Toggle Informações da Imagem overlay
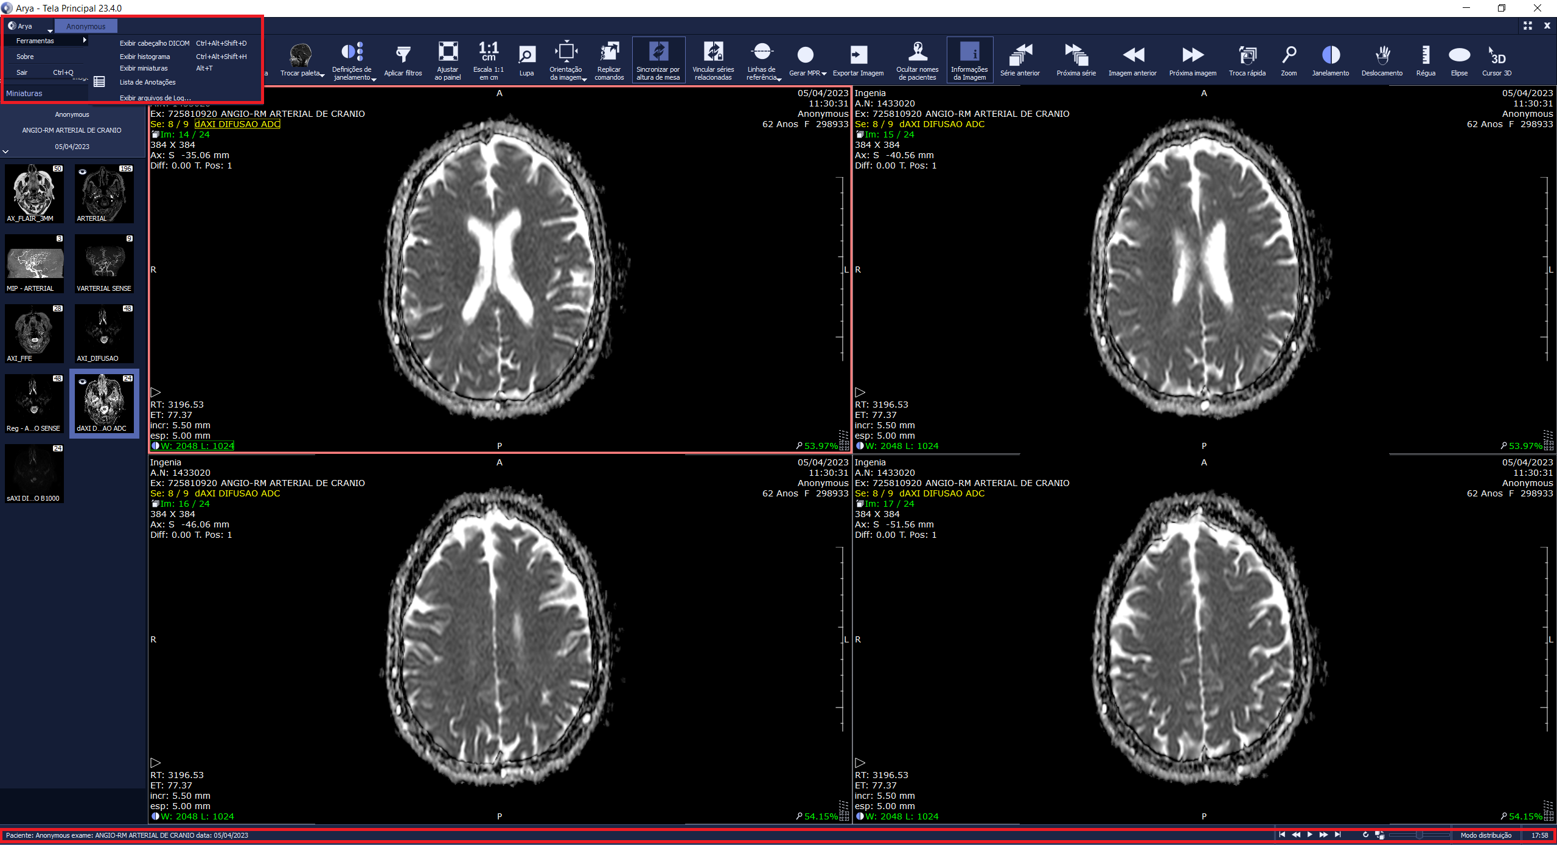 [x=969, y=60]
